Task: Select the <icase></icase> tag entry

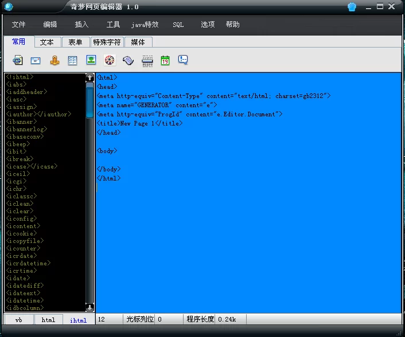Action: [x=32, y=166]
